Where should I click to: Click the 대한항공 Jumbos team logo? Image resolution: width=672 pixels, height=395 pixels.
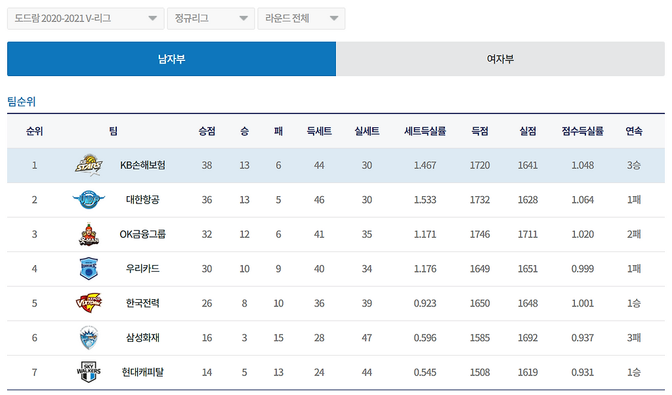[89, 199]
